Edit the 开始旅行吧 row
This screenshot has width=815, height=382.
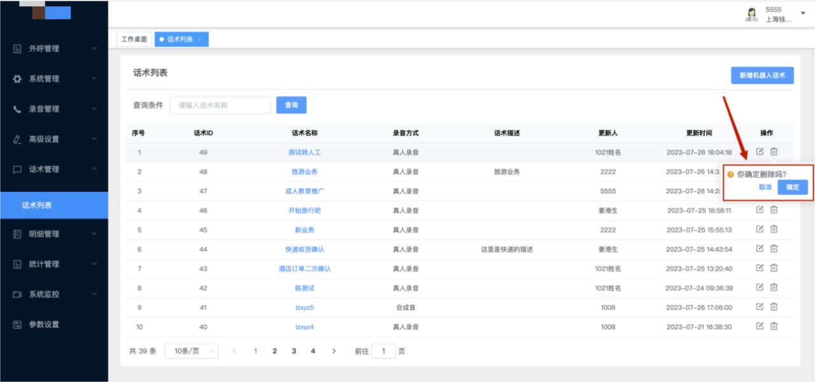pos(760,210)
